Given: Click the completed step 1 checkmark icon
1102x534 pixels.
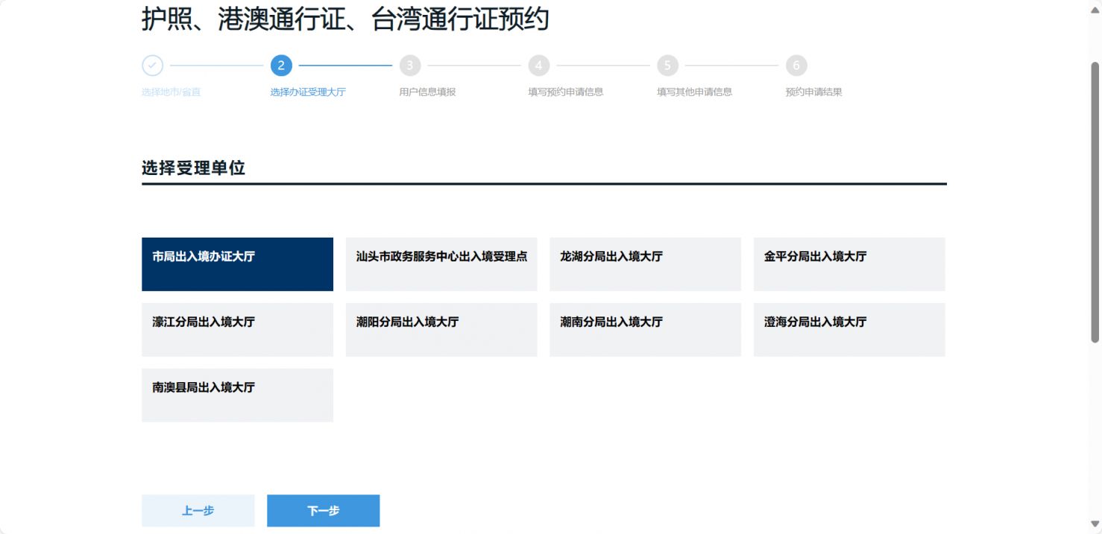Looking at the screenshot, I should point(152,66).
